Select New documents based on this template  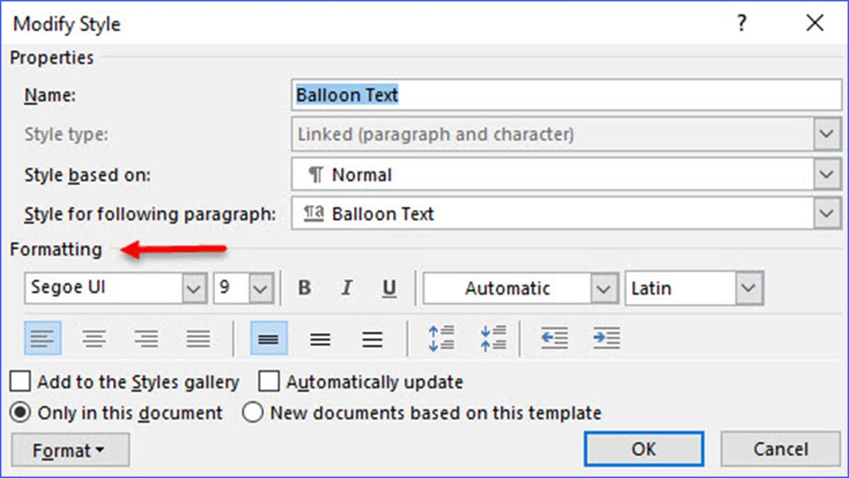253,413
